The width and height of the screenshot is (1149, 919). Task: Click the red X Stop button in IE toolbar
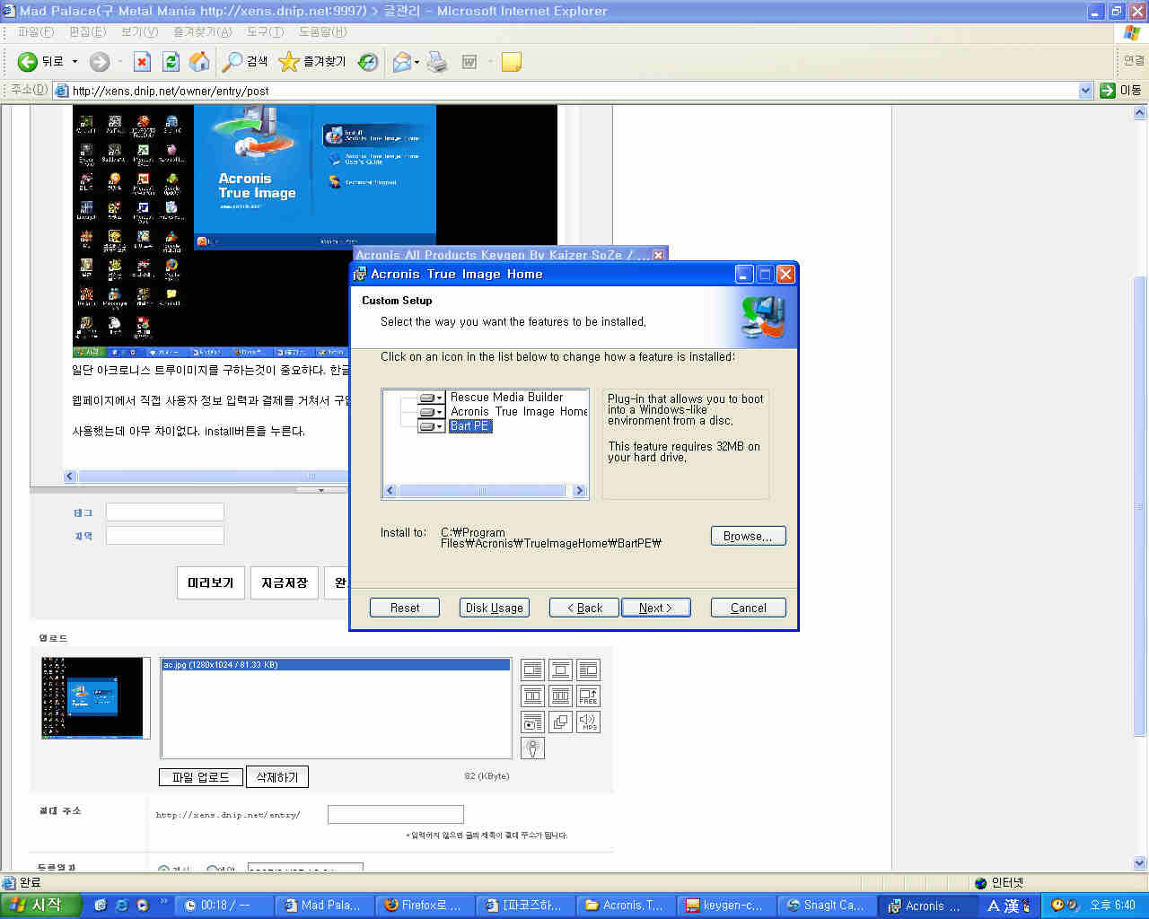coord(142,62)
